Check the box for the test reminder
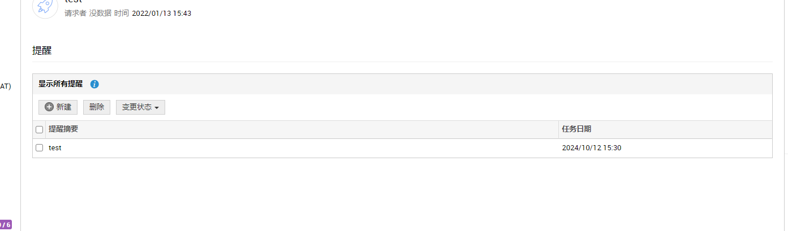Image resolution: width=788 pixels, height=231 pixels. [x=40, y=148]
